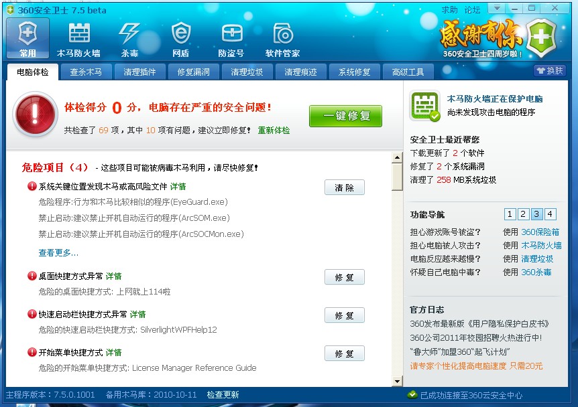The width and height of the screenshot is (578, 407).
Task: Open the 常用 shield section
Action: [27, 38]
